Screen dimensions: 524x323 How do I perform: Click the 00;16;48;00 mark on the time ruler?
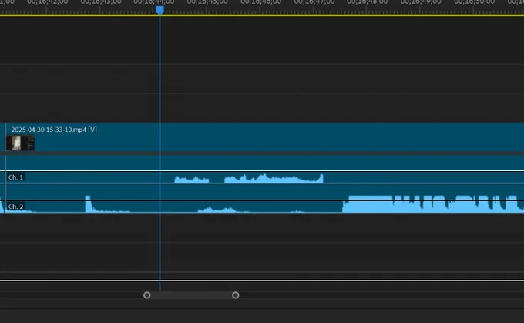pyautogui.click(x=368, y=2)
